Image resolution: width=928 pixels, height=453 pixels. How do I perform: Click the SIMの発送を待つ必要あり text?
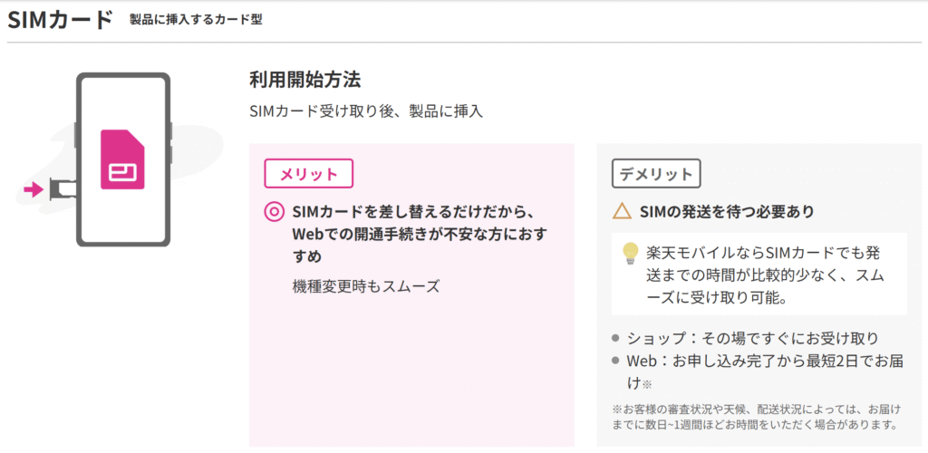coord(727,212)
